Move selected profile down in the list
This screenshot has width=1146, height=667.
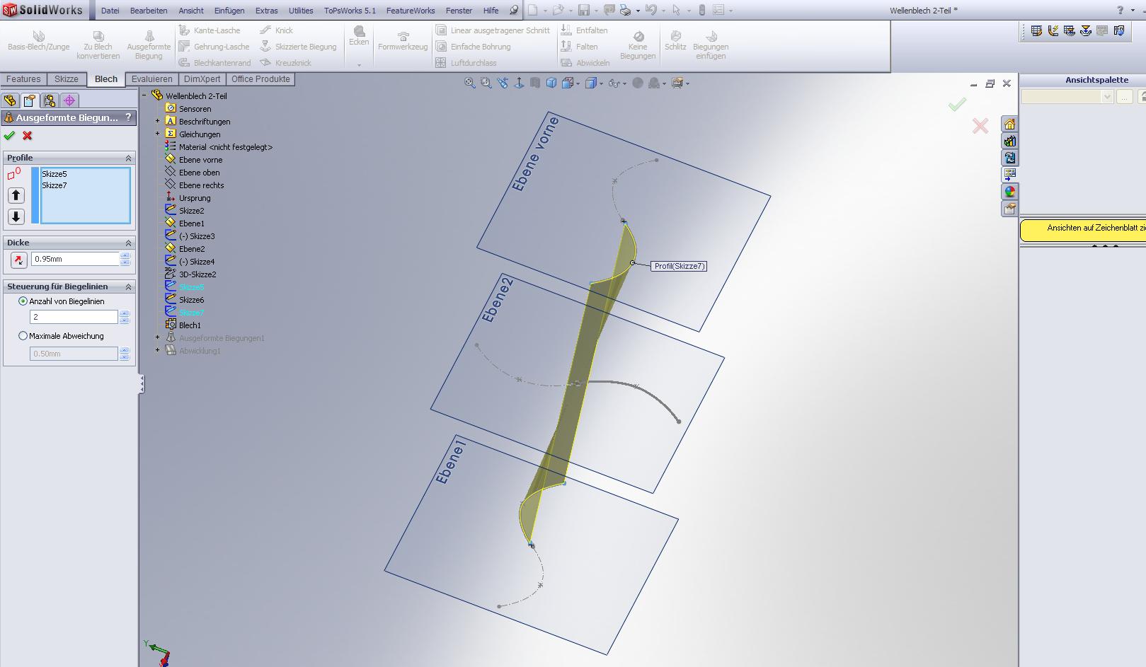[x=16, y=216]
